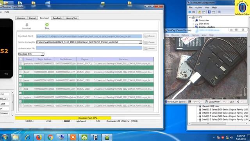Switch to the Readback tab
This screenshot has width=250, height=141.
tap(57, 18)
